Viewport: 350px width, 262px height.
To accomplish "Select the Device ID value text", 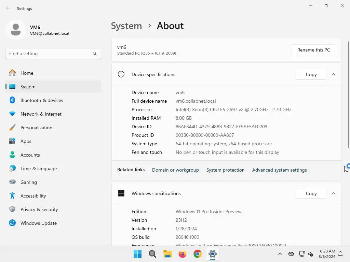I will pyautogui.click(x=221, y=127).
